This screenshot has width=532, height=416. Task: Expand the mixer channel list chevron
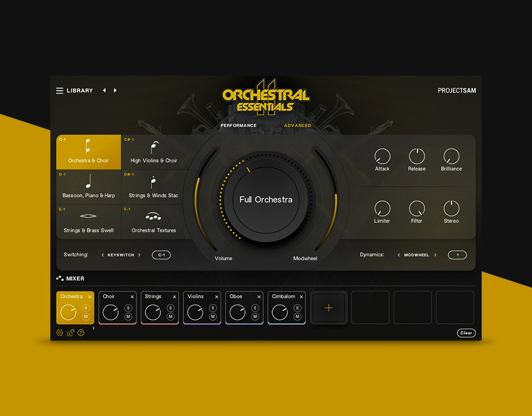tap(93, 328)
